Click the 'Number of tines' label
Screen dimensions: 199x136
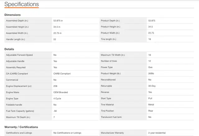109,61
